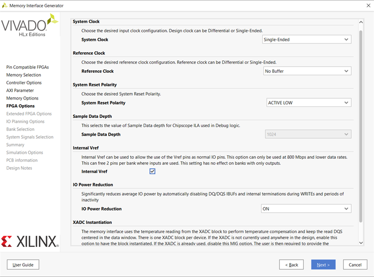Click the Xilinx logo at bottom left

(30, 241)
